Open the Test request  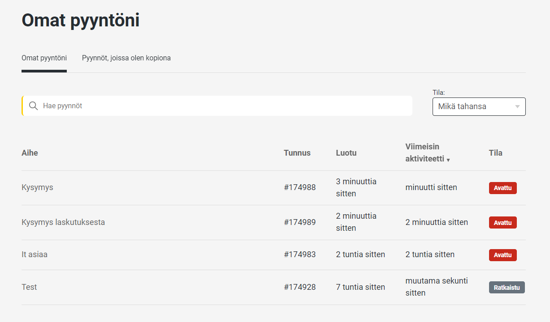(x=29, y=287)
